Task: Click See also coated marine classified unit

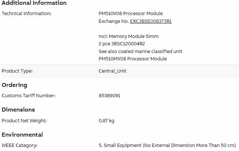Action: pyautogui.click(x=140, y=51)
